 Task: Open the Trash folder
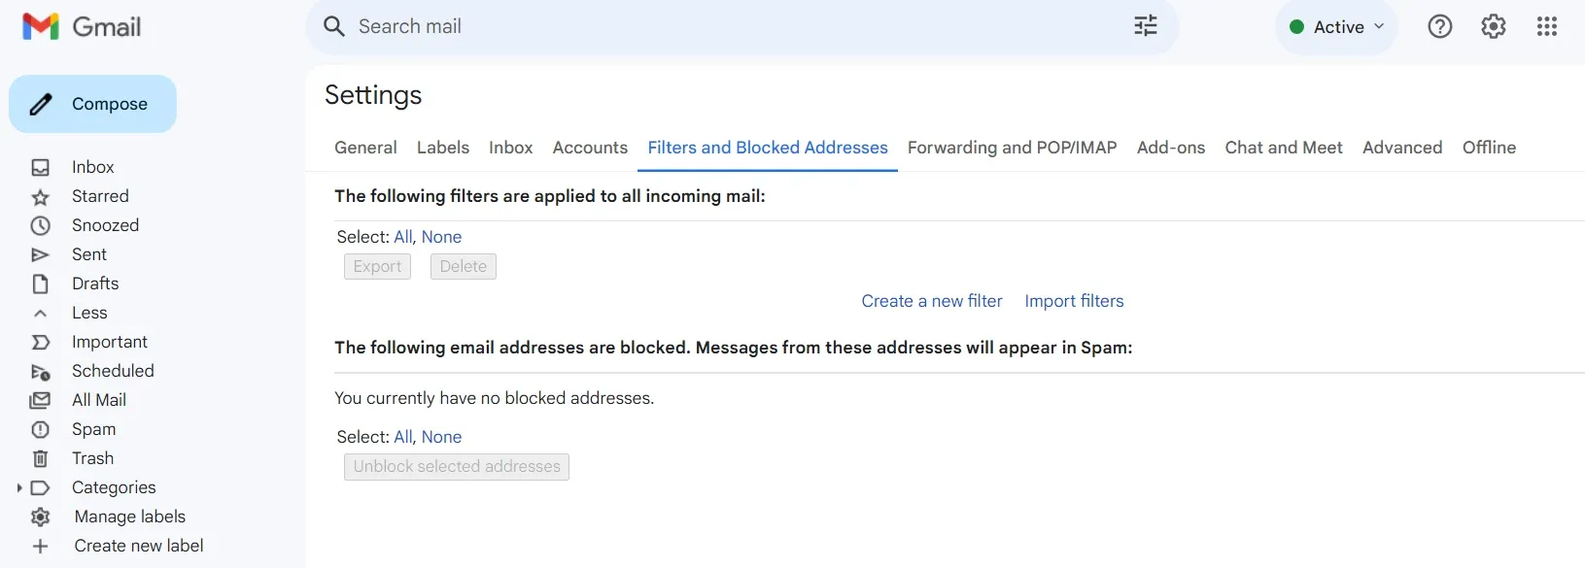[92, 458]
